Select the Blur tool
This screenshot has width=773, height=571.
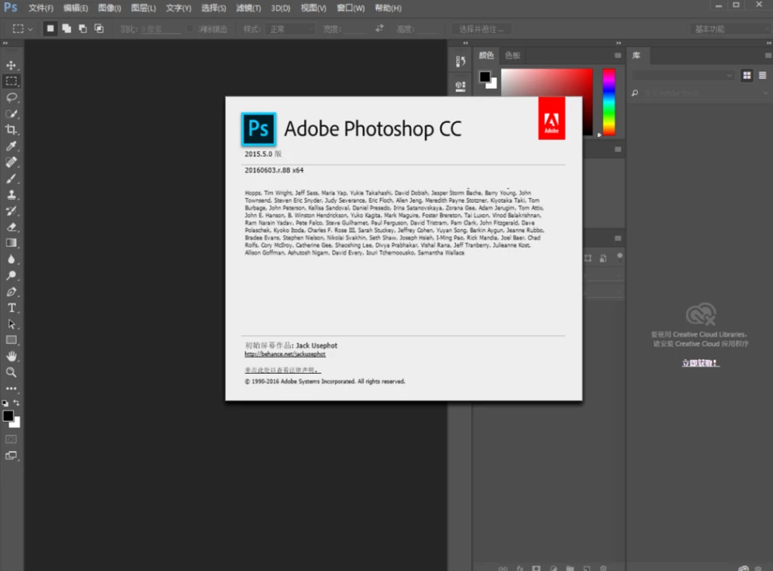coord(11,259)
